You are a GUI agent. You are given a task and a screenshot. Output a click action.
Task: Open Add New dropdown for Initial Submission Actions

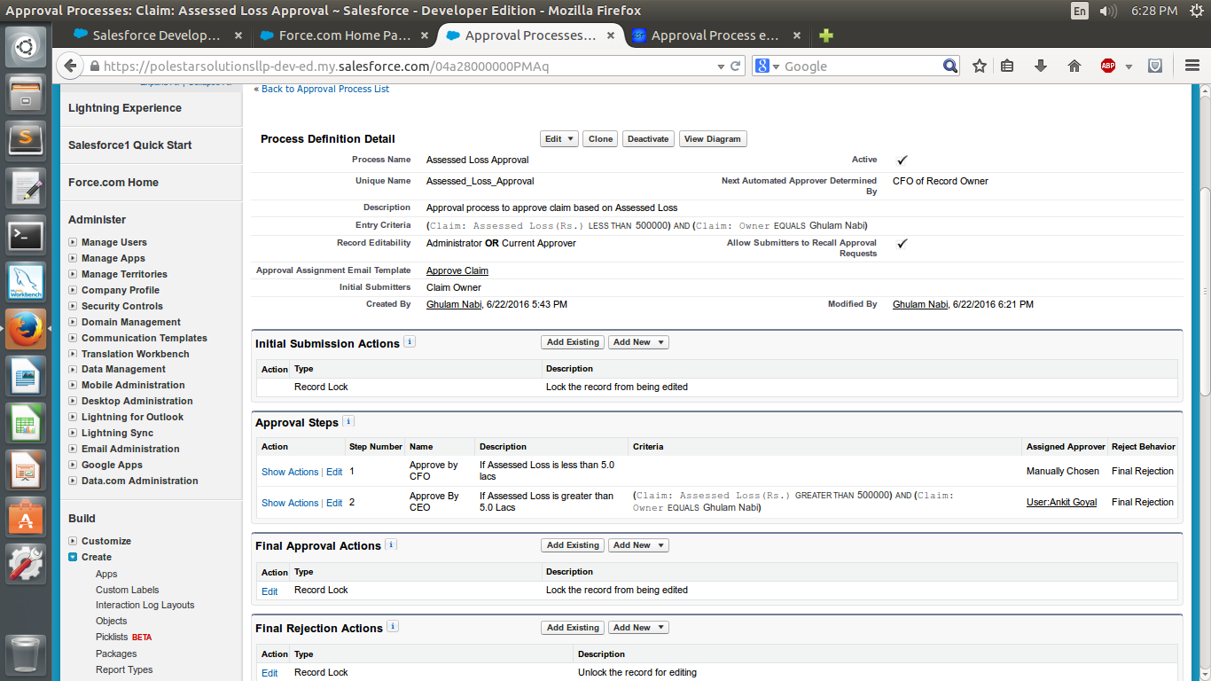638,342
